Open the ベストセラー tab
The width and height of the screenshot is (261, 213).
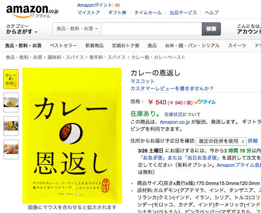click(63, 46)
